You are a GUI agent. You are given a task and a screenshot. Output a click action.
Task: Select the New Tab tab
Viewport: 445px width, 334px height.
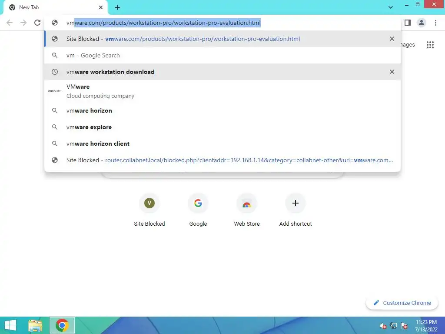pyautogui.click(x=55, y=7)
